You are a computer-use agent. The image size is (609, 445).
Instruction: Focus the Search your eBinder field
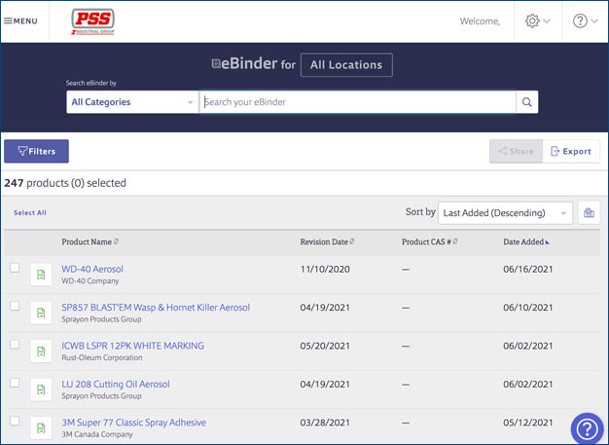point(358,102)
